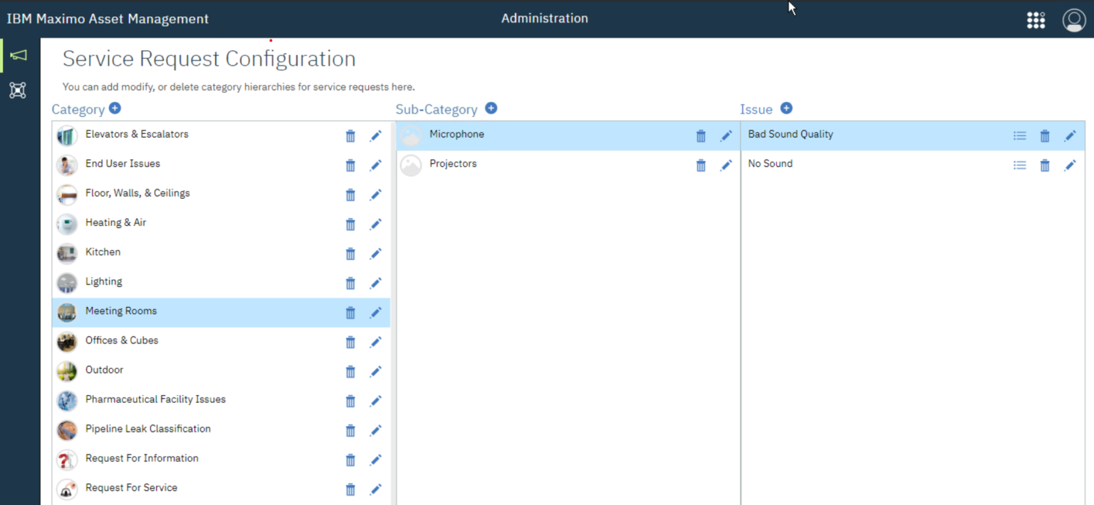Image resolution: width=1094 pixels, height=505 pixels.
Task: Select Pharmaceutical Facility Issues category
Action: (x=155, y=400)
